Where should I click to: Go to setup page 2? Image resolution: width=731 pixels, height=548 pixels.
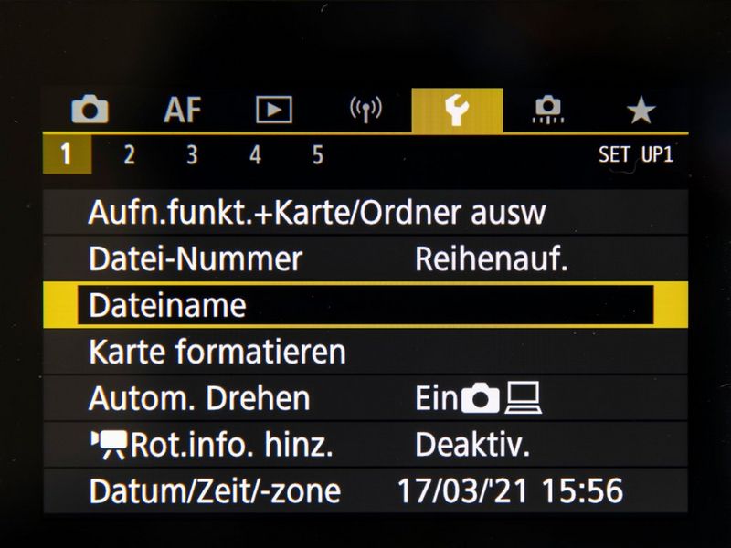tap(129, 154)
